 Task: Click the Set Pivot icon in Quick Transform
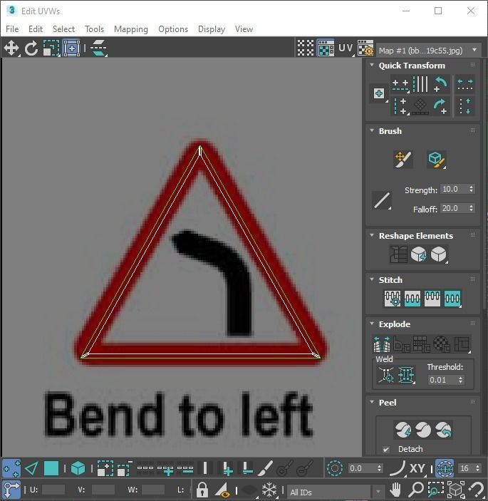(x=379, y=93)
